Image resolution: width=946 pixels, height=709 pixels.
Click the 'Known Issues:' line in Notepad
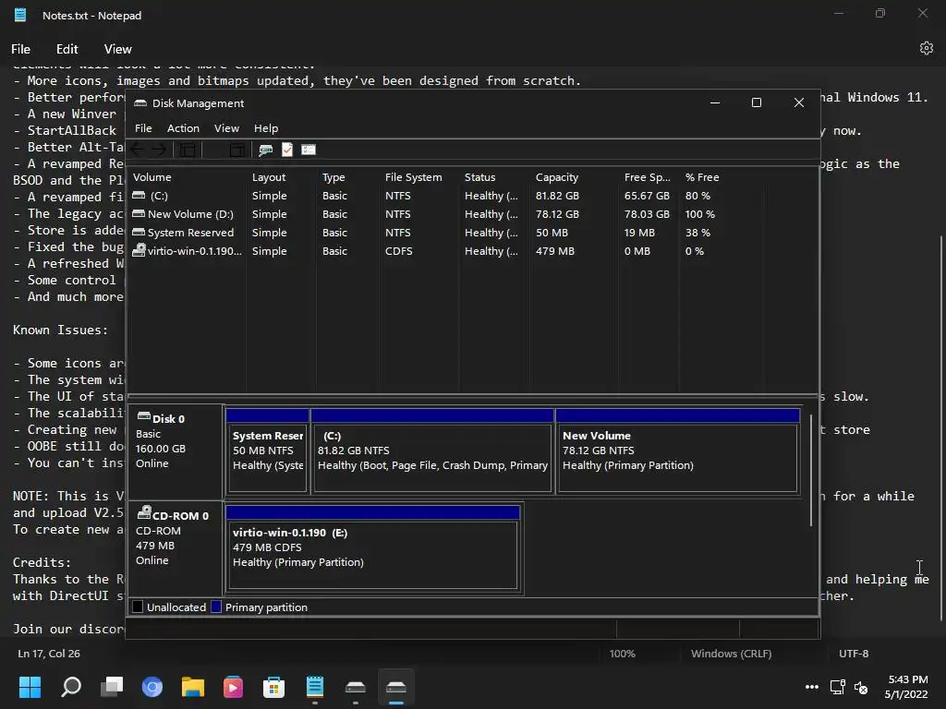coord(60,330)
